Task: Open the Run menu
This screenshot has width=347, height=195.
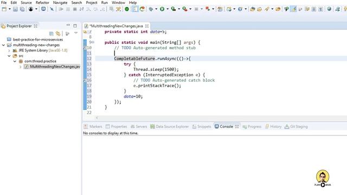Action: (104, 2)
